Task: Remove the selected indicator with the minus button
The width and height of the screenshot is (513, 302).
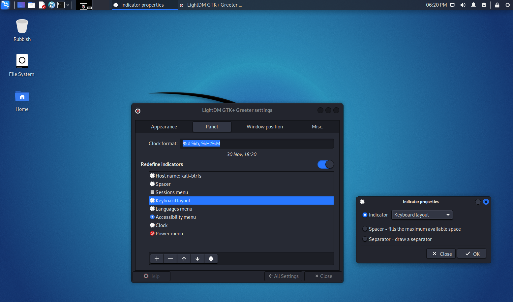Action: 170,259
